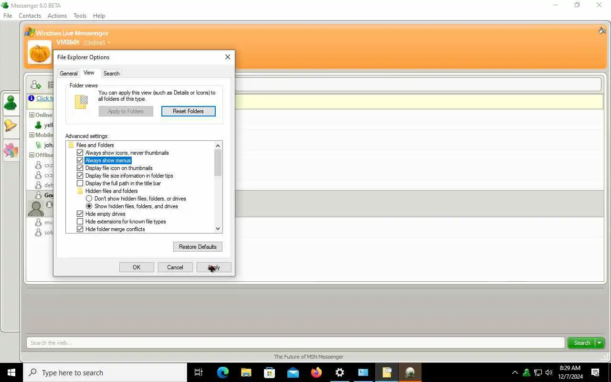Open Windows Start menu
The width and height of the screenshot is (611, 382).
pyautogui.click(x=11, y=372)
